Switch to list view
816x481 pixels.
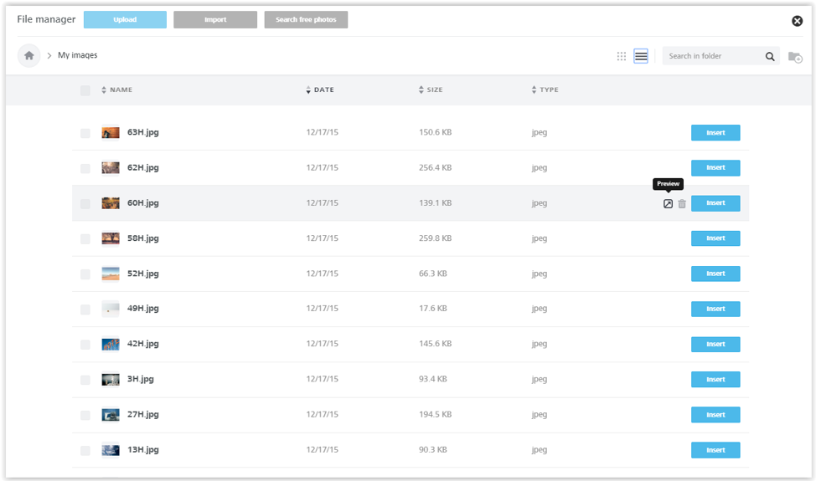[x=641, y=56]
